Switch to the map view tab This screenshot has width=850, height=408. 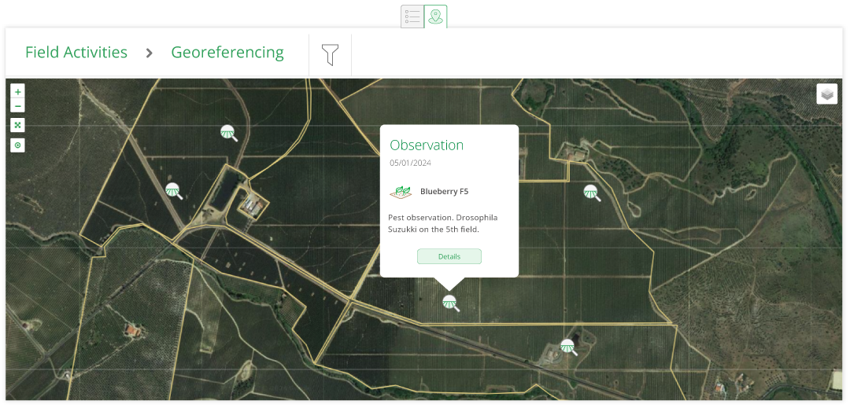point(435,17)
